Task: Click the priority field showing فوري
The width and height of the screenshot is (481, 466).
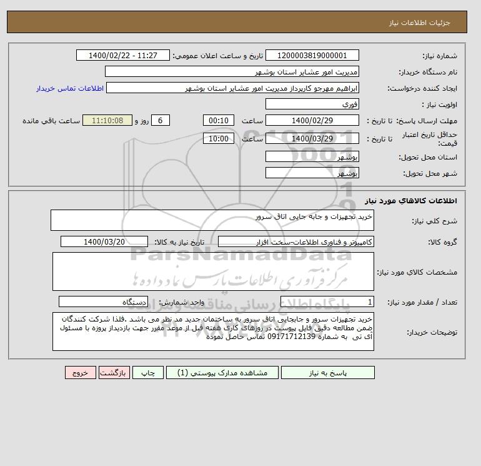Action: [x=312, y=104]
